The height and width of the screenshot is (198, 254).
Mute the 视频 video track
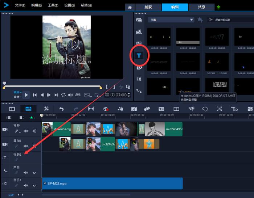point(25,131)
